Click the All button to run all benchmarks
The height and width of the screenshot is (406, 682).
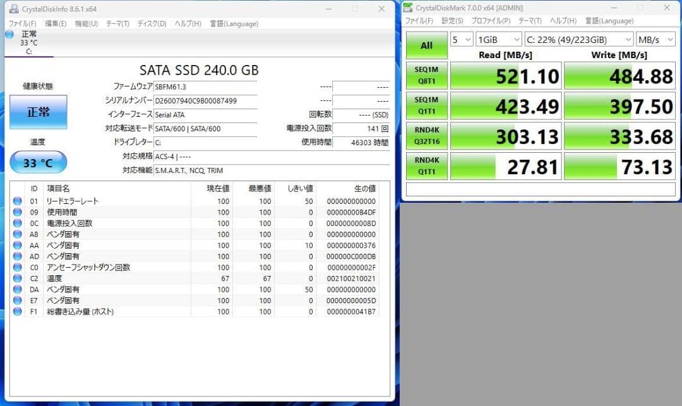pos(426,45)
